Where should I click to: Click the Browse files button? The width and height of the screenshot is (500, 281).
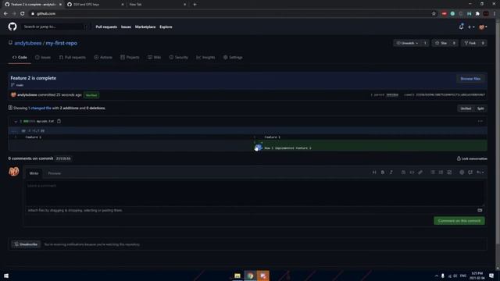tap(470, 79)
